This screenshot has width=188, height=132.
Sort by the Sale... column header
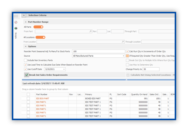(x=165, y=94)
